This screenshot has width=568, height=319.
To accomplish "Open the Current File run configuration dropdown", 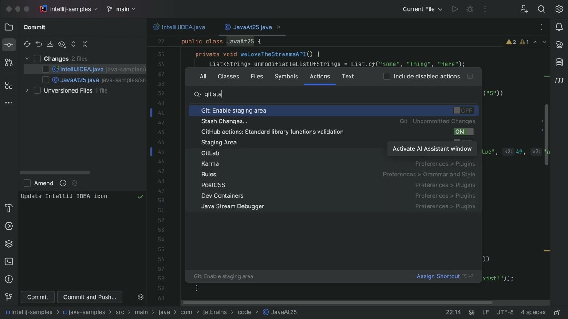I will pos(422,9).
